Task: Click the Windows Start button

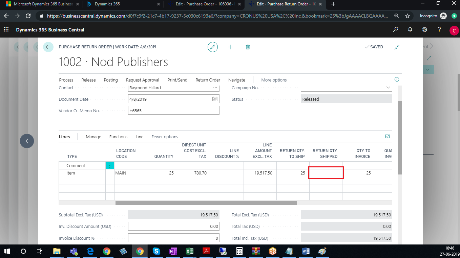Action: coord(7,251)
